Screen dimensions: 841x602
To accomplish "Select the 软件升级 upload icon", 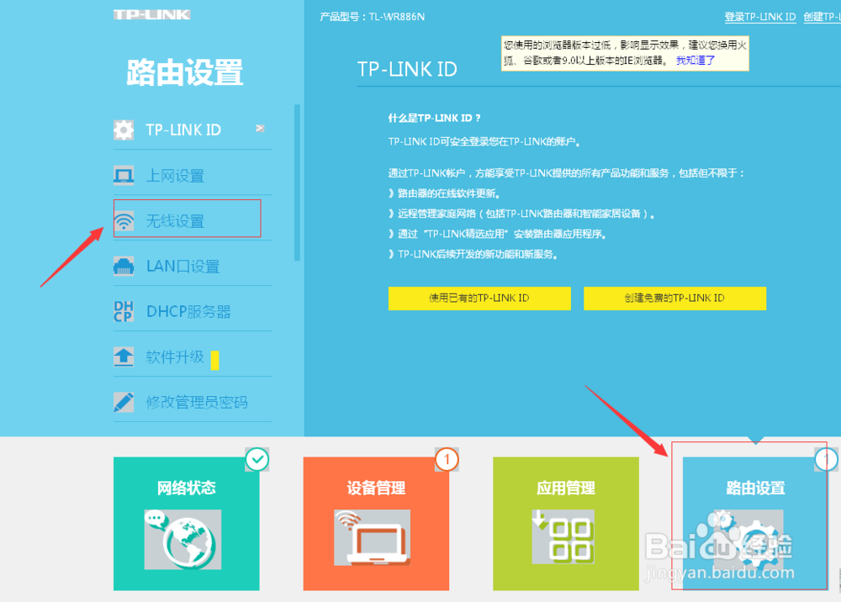I will point(123,356).
